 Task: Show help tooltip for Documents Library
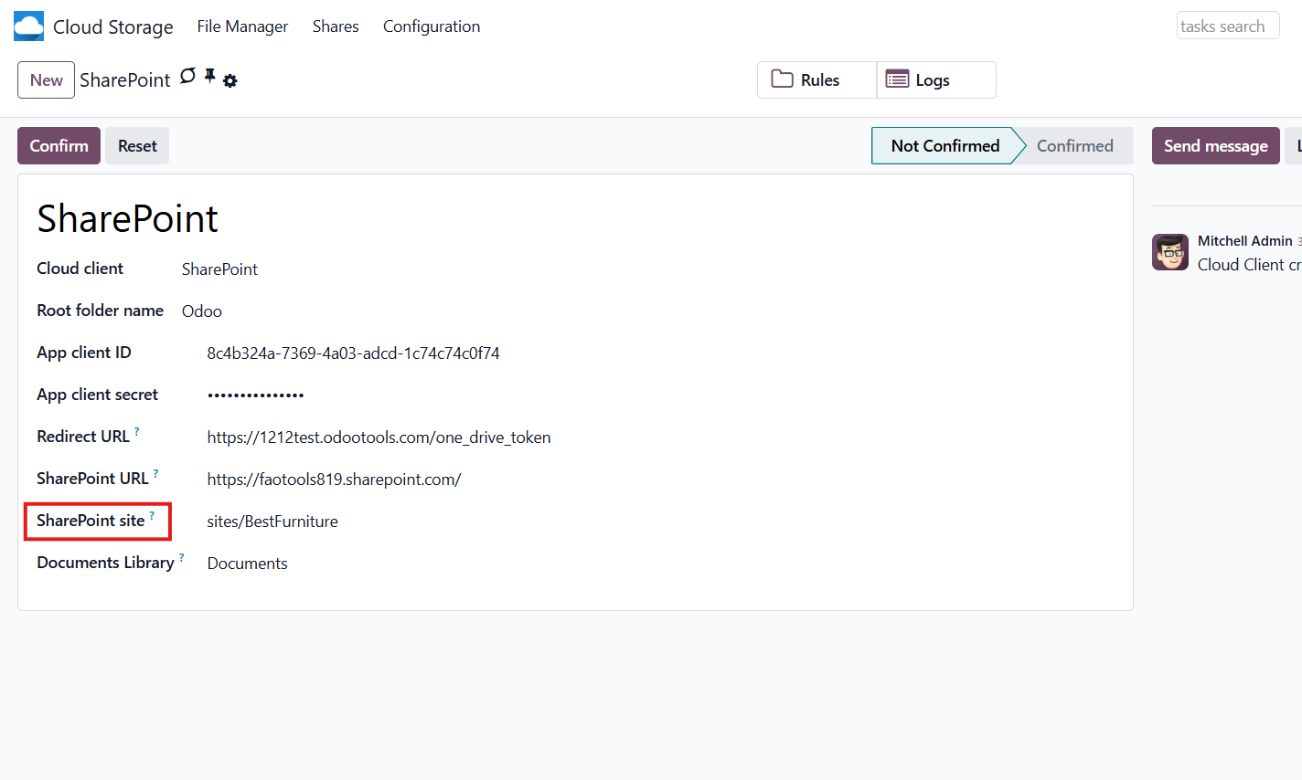(181, 556)
